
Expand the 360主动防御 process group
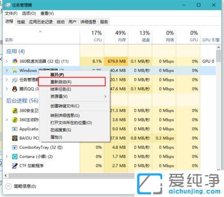tap(7, 120)
